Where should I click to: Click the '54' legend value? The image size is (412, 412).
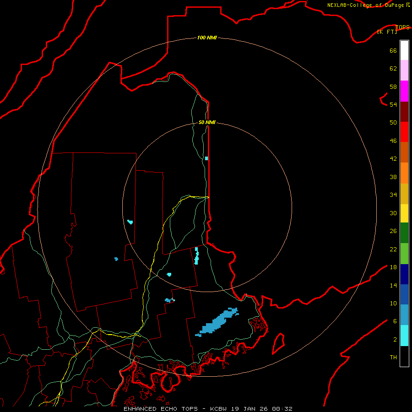pyautogui.click(x=393, y=104)
